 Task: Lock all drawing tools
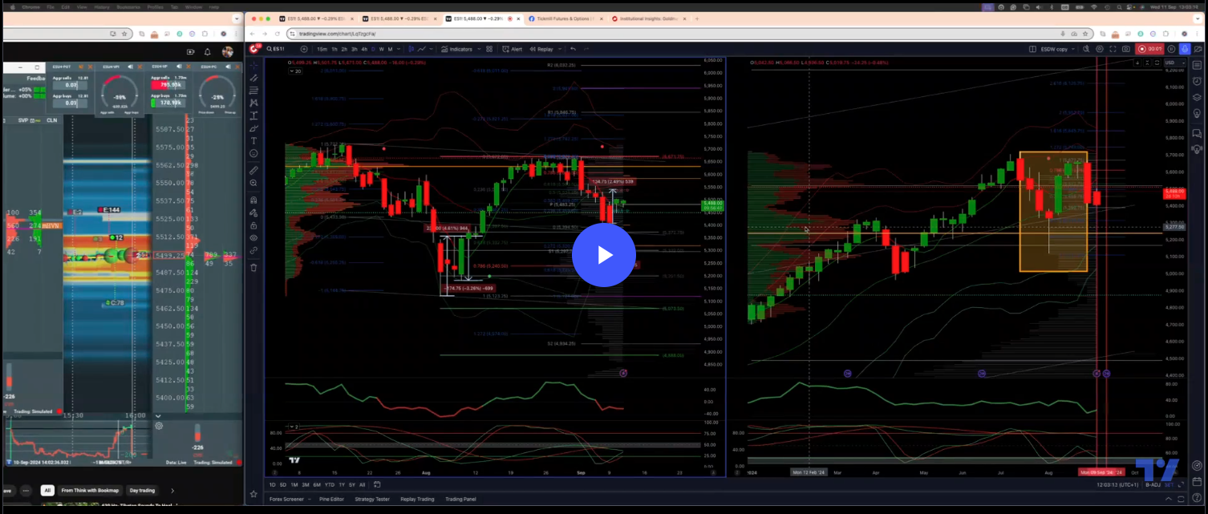[253, 225]
